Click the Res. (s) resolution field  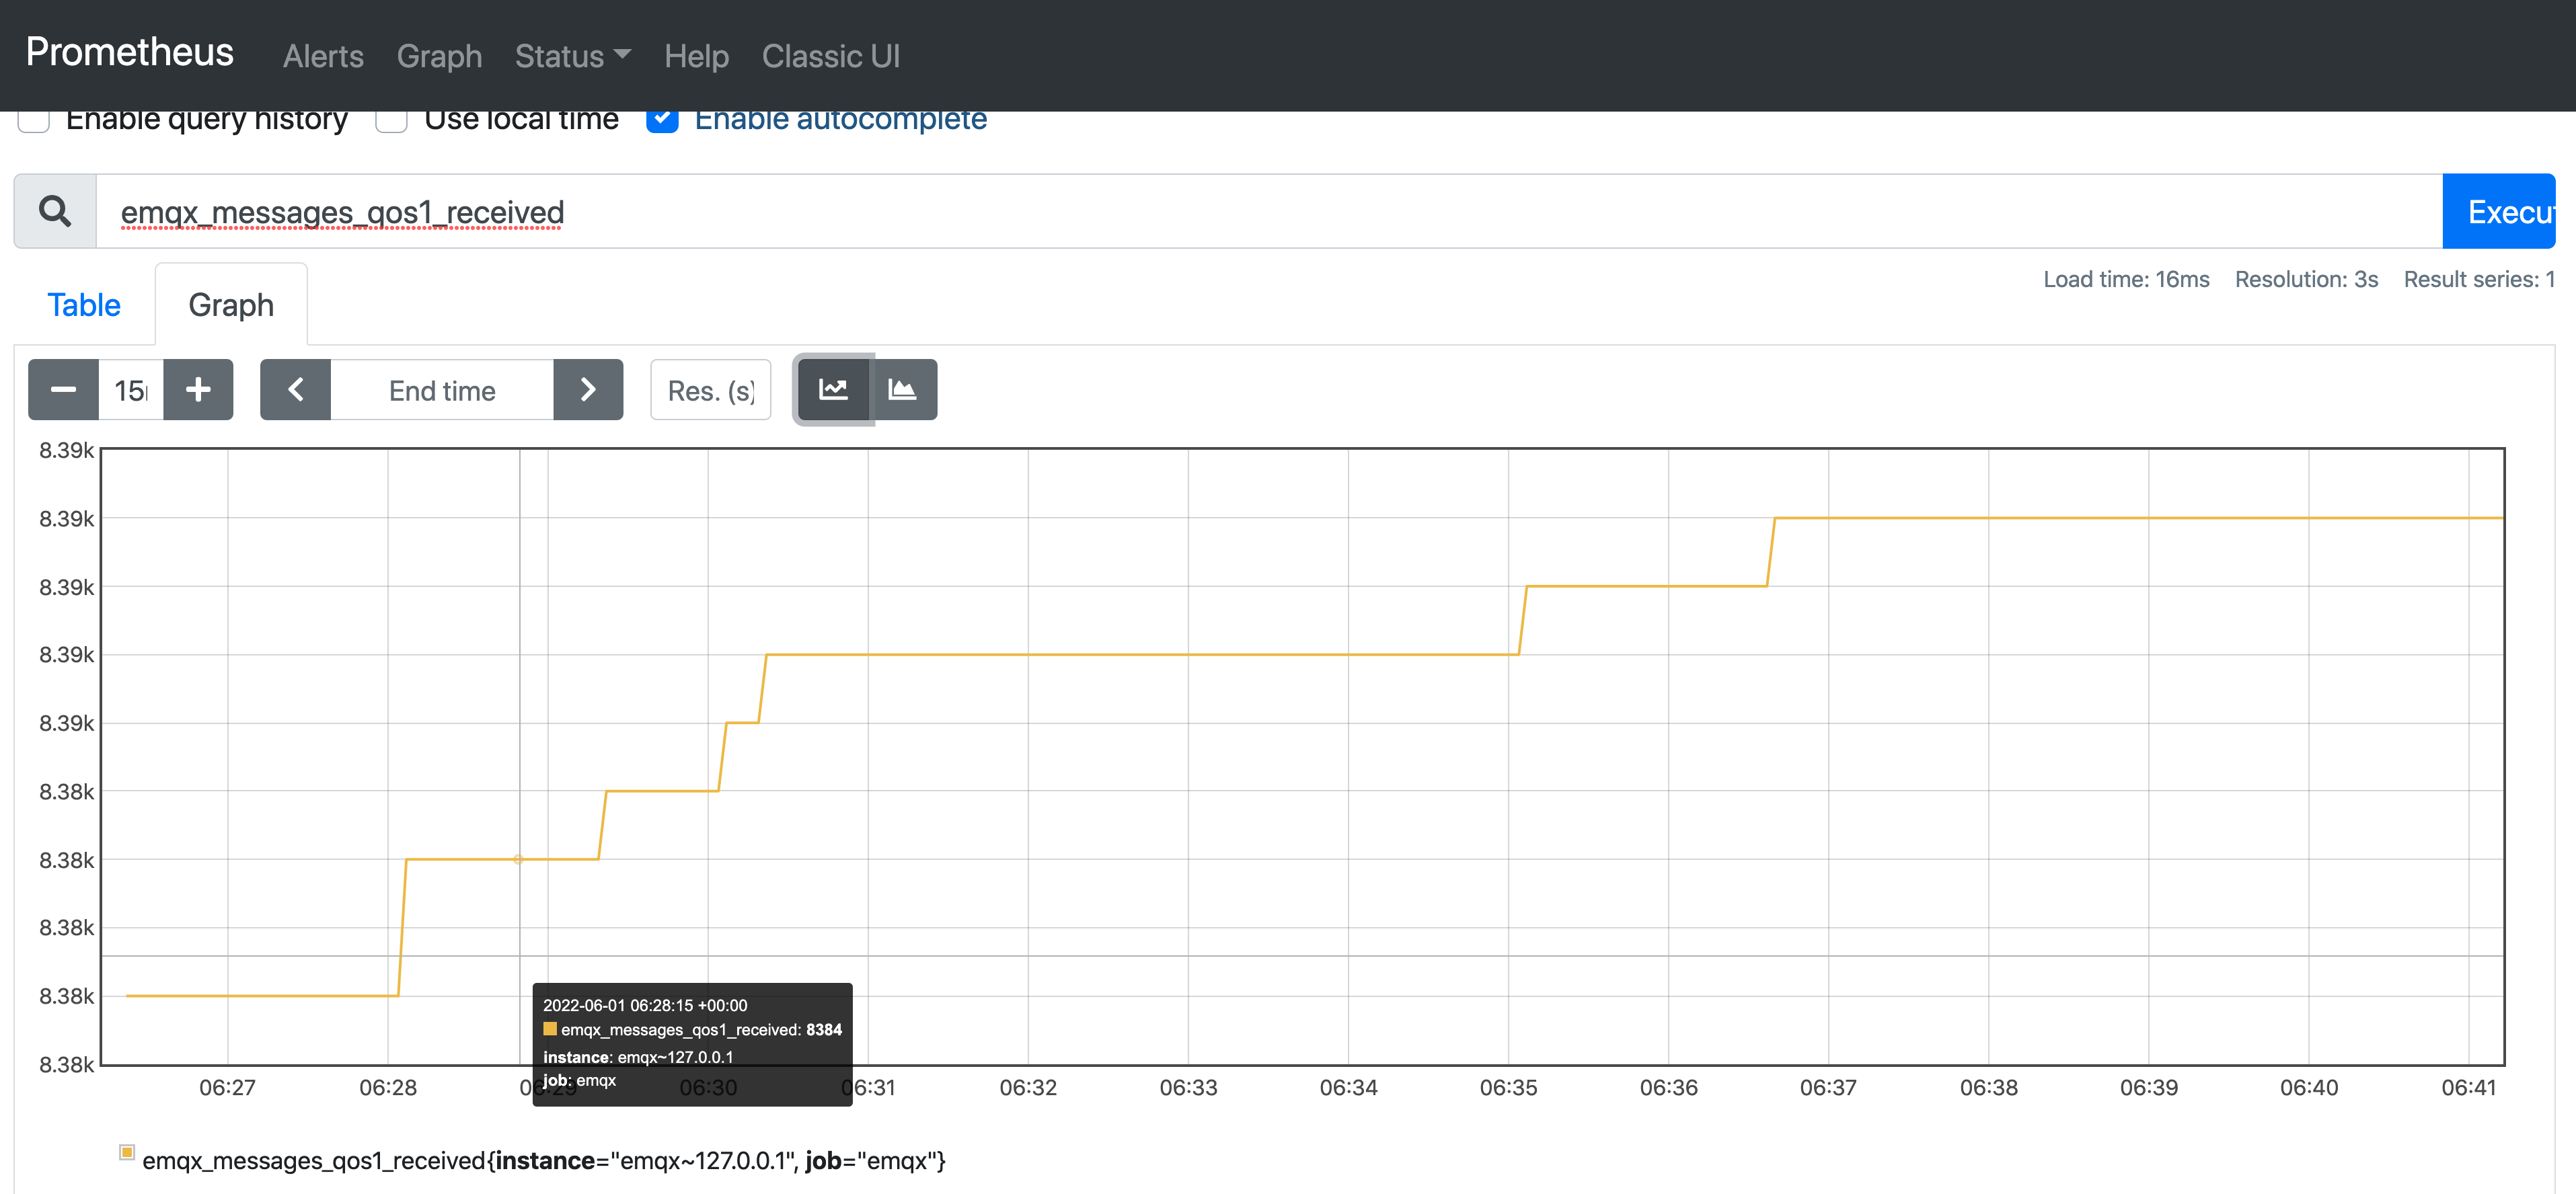coord(710,390)
